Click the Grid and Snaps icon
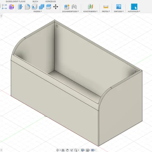The image size is (152, 152). pos(87,150)
